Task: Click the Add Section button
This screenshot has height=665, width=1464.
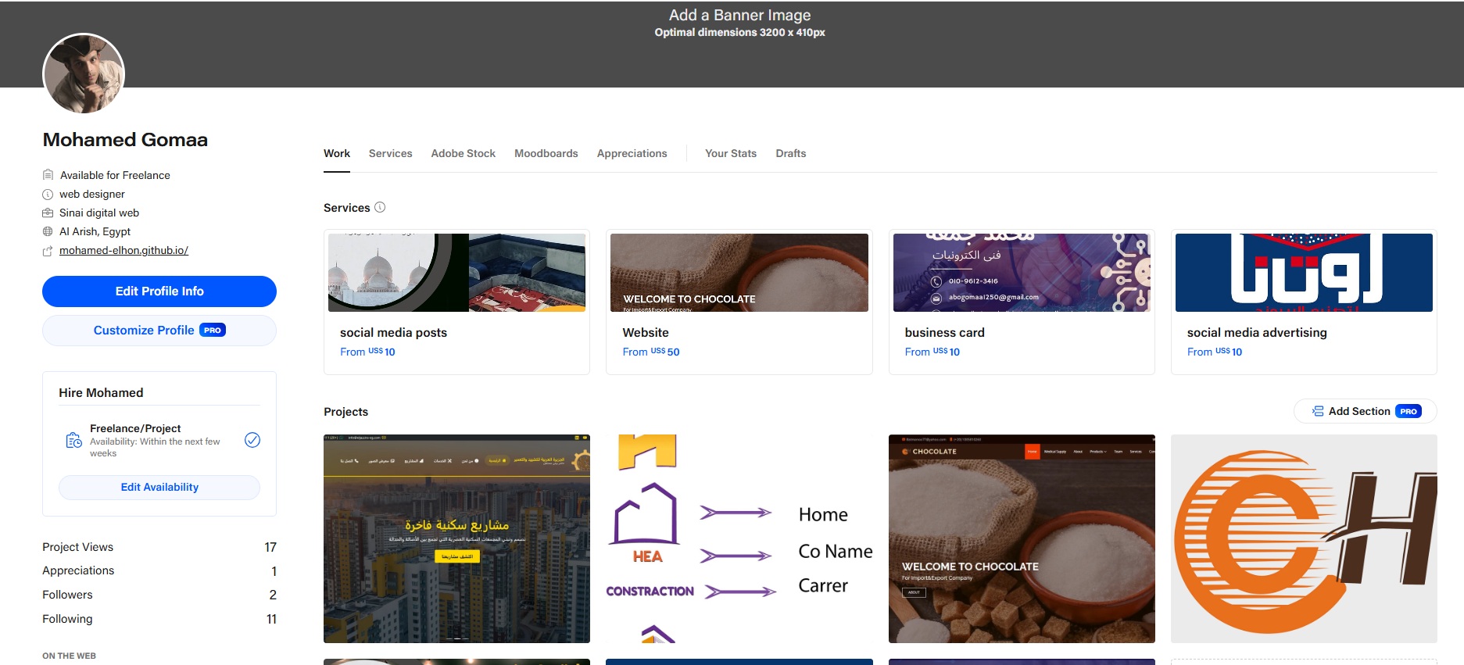Action: point(1365,411)
